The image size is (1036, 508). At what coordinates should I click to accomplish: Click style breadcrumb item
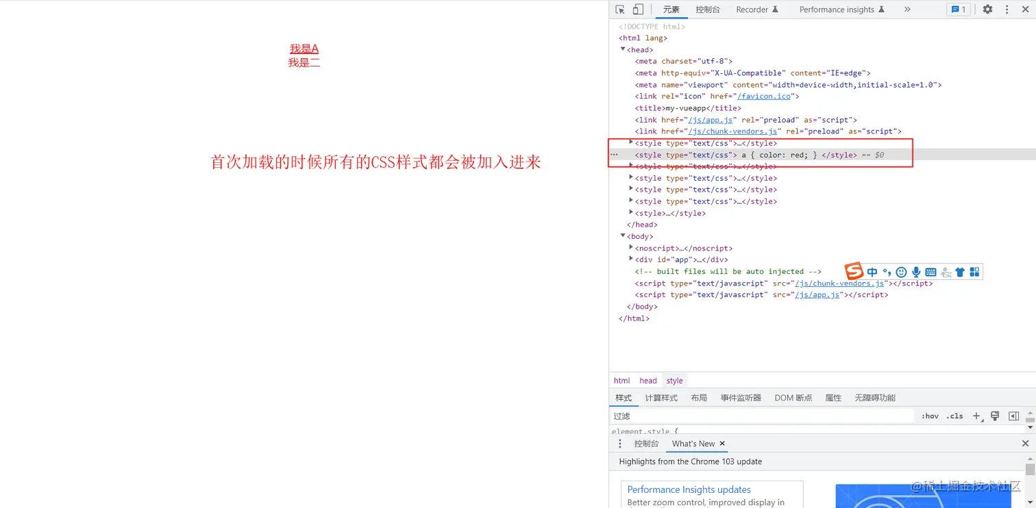pos(675,381)
